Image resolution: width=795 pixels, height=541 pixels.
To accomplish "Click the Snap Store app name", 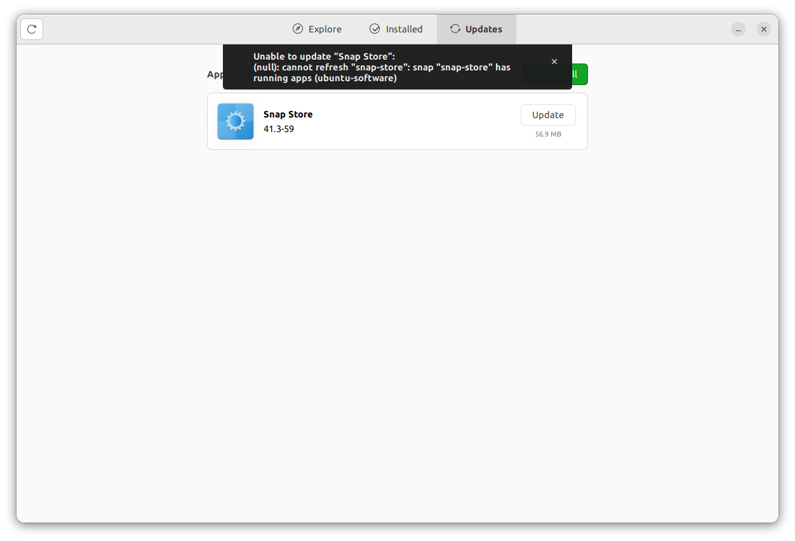I will click(x=288, y=114).
